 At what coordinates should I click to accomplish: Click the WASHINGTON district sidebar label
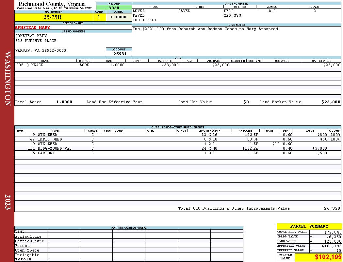(8, 79)
